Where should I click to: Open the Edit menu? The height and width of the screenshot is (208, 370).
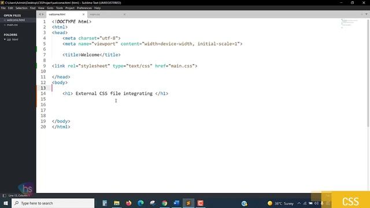10,8
